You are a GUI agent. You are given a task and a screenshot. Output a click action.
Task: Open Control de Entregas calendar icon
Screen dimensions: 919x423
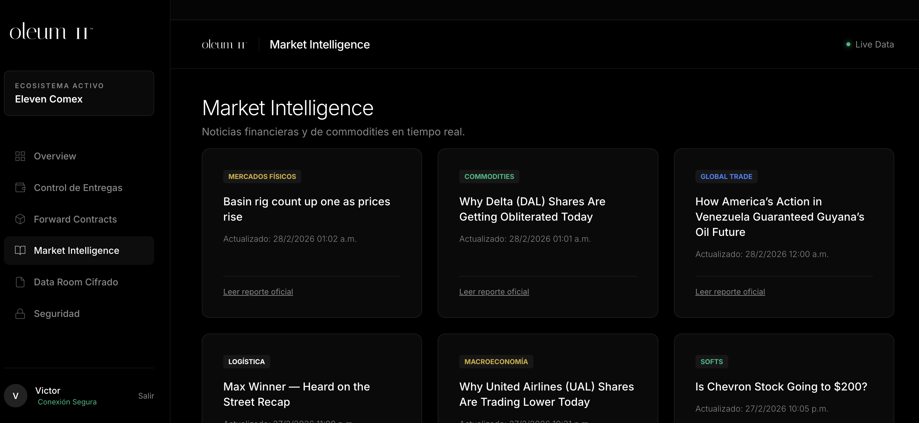click(20, 187)
